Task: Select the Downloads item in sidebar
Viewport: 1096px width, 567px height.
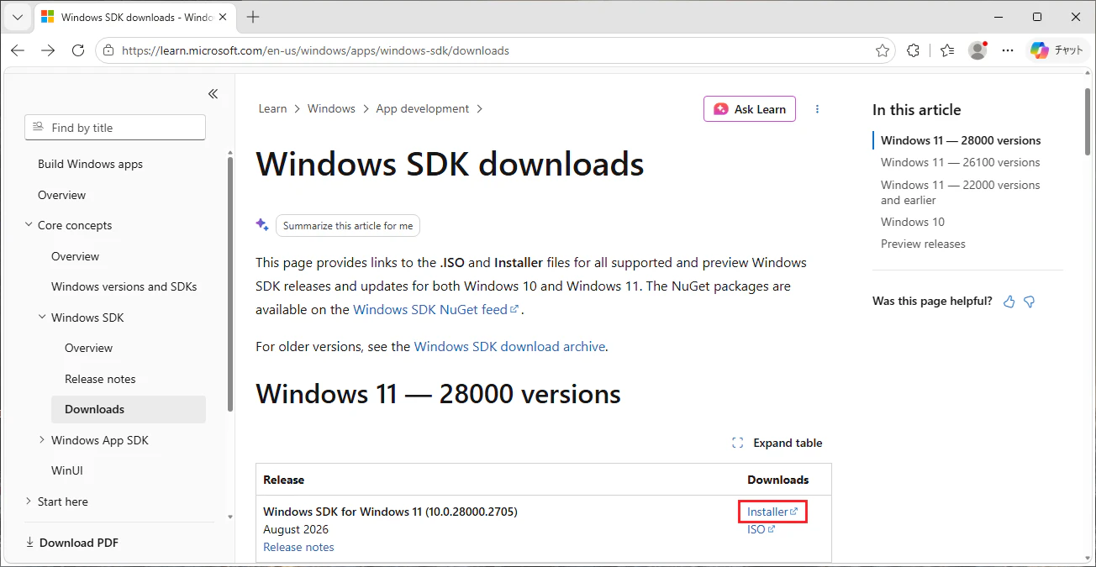Action: pyautogui.click(x=129, y=409)
